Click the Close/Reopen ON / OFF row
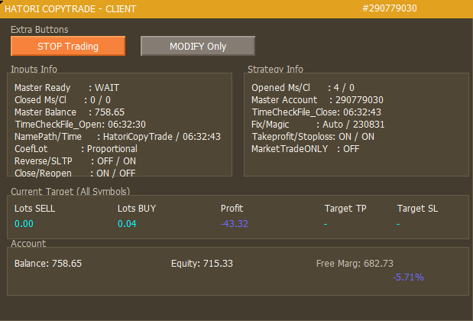 75,173
